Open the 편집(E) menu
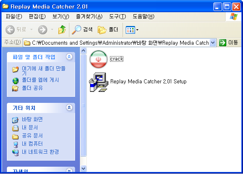This screenshot has width=243, height=174. tap(37, 17)
